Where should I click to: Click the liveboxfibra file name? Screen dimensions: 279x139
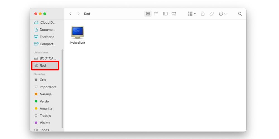pos(77,43)
